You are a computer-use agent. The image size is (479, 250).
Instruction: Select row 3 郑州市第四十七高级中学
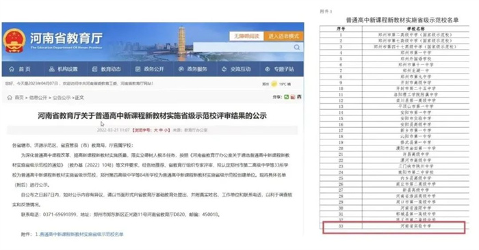[394, 46]
